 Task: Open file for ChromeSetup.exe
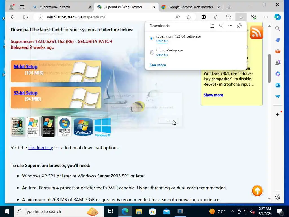162,55
